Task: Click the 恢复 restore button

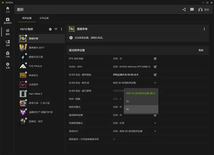Action: (201, 50)
